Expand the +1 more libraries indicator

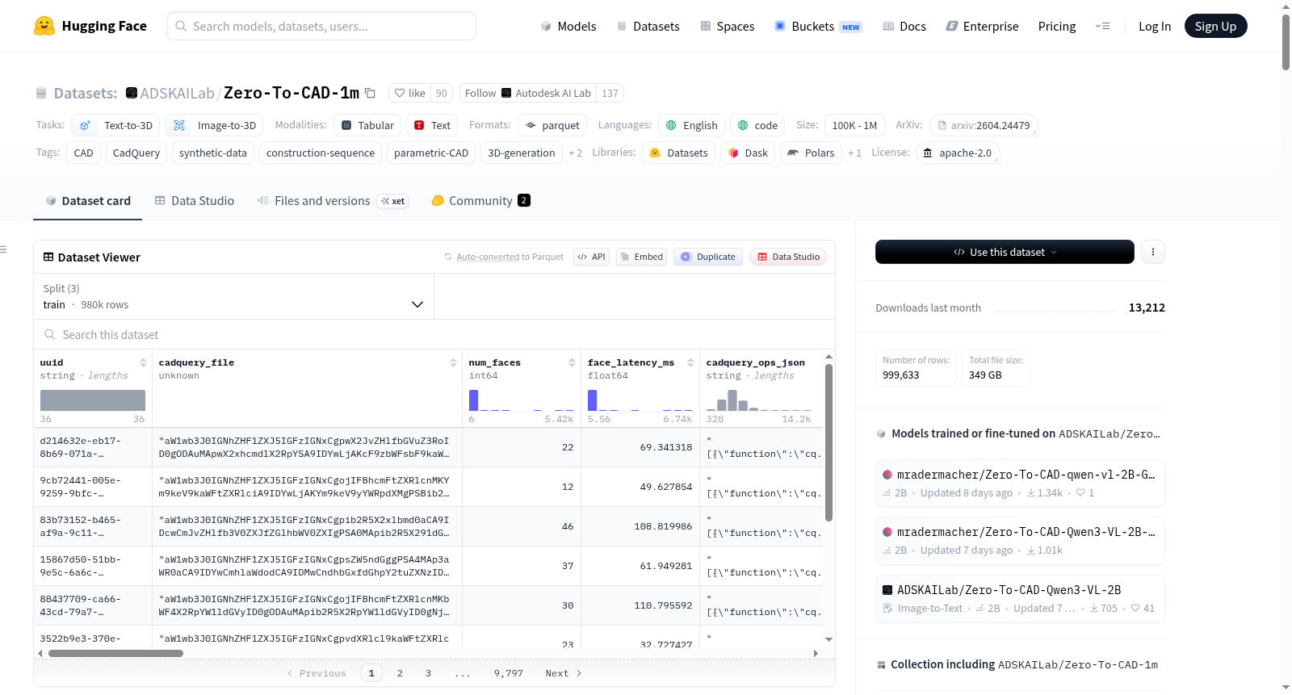pyautogui.click(x=854, y=153)
